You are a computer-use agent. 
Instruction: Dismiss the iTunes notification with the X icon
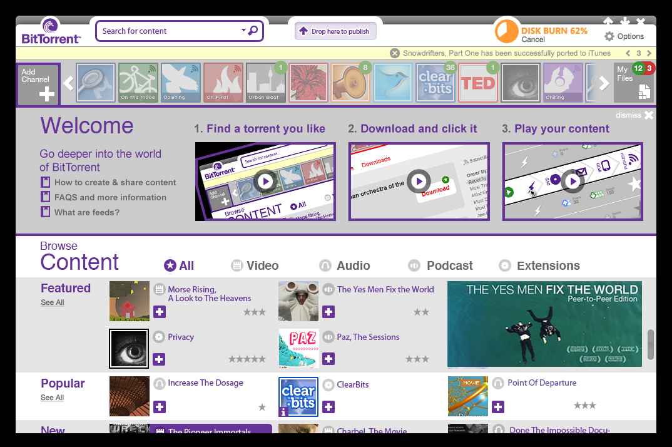click(x=395, y=53)
